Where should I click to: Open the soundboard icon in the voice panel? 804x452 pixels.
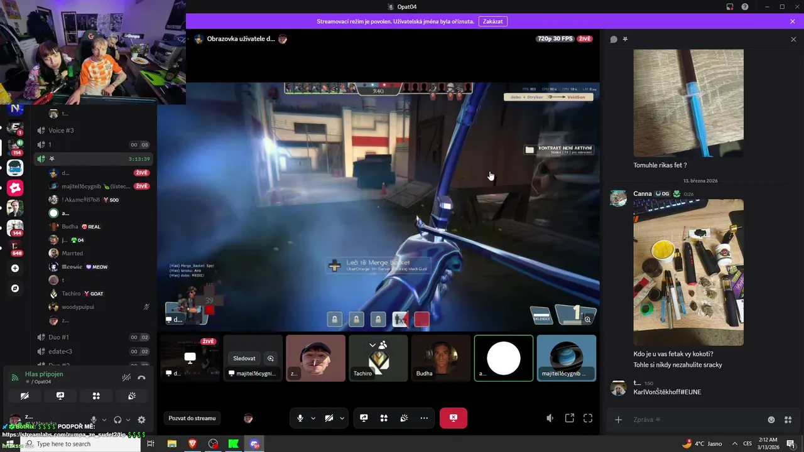point(132,396)
